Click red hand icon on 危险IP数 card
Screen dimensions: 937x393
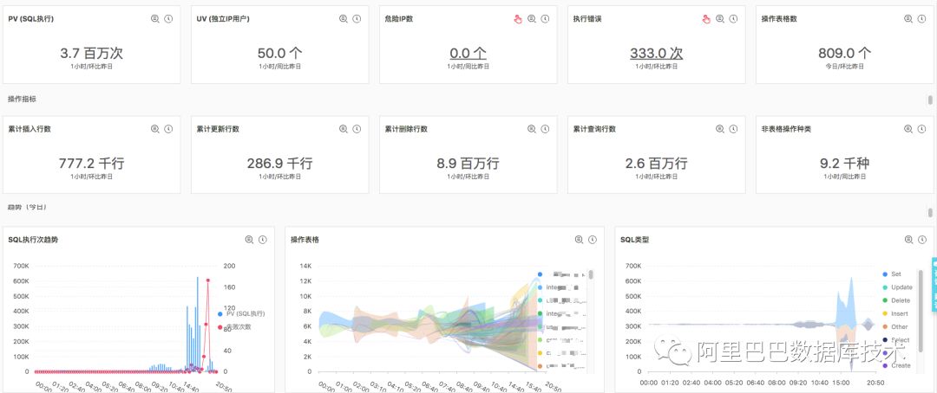(x=518, y=19)
